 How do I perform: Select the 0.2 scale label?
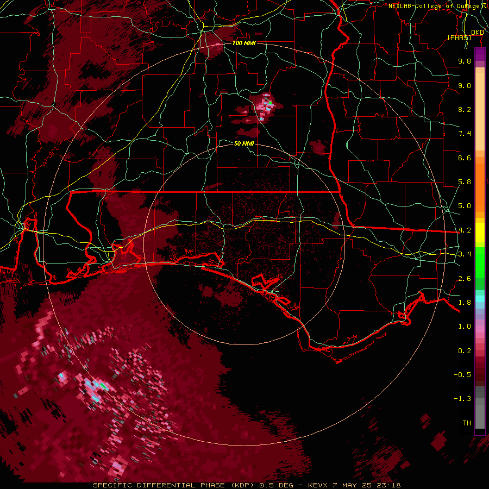click(465, 351)
